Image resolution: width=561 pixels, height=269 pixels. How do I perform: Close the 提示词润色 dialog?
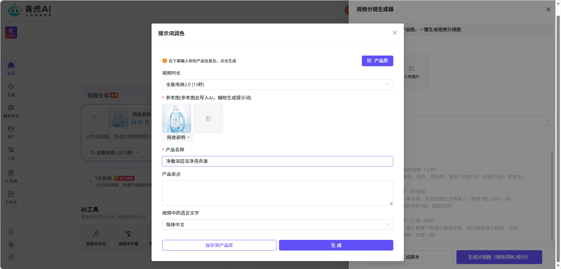(x=395, y=33)
